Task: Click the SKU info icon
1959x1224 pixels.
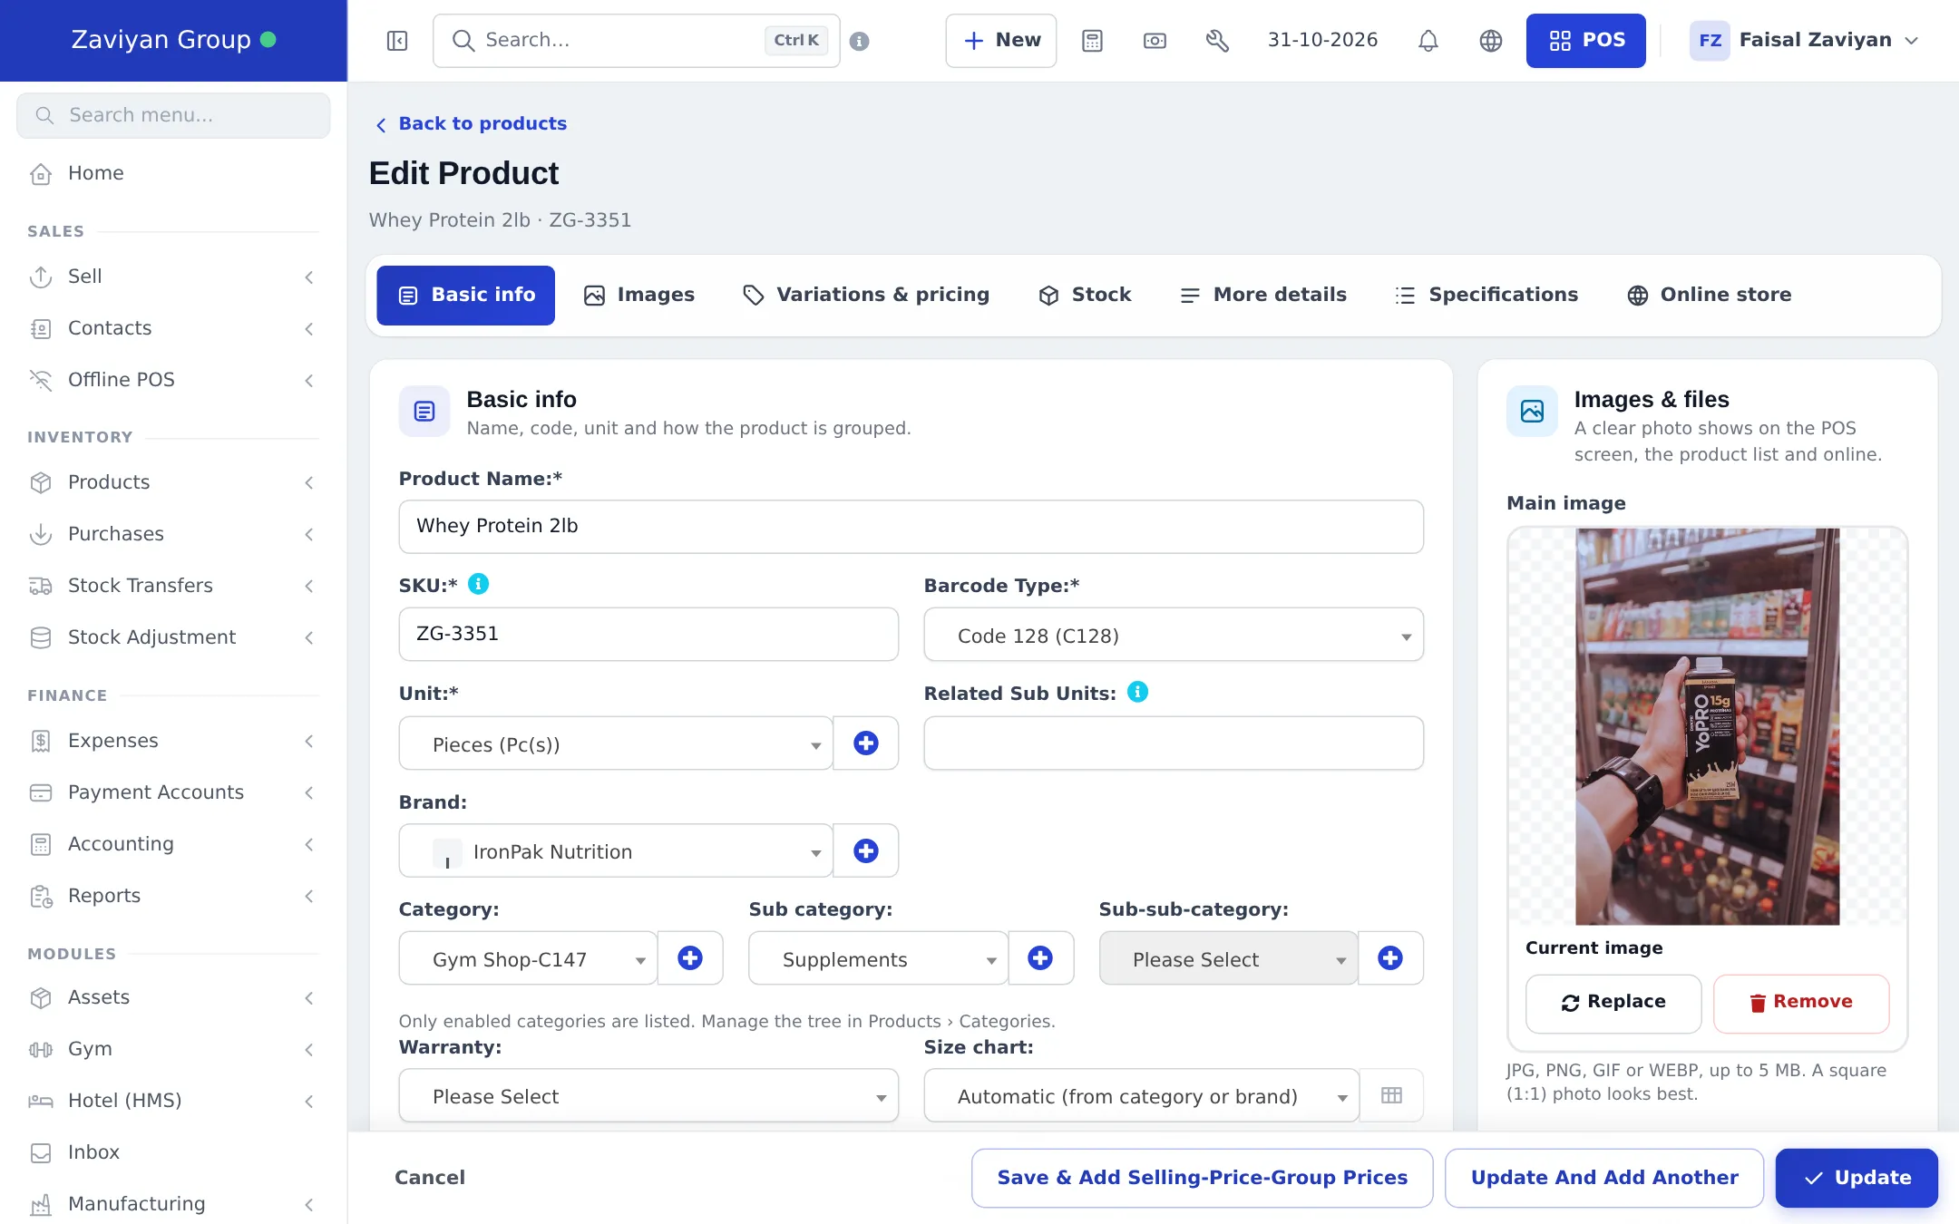Action: click(478, 585)
